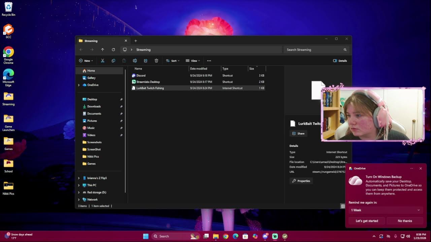Viewport: 431px width, 242px height.
Task: Click the search magnifier in Search Streaming box
Action: point(345,50)
